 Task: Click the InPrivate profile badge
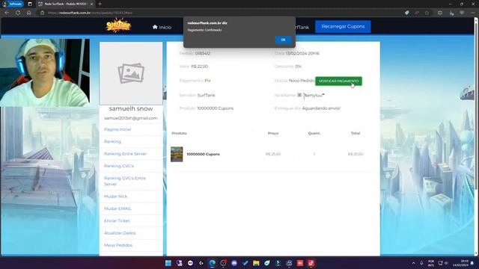pos(12,4)
